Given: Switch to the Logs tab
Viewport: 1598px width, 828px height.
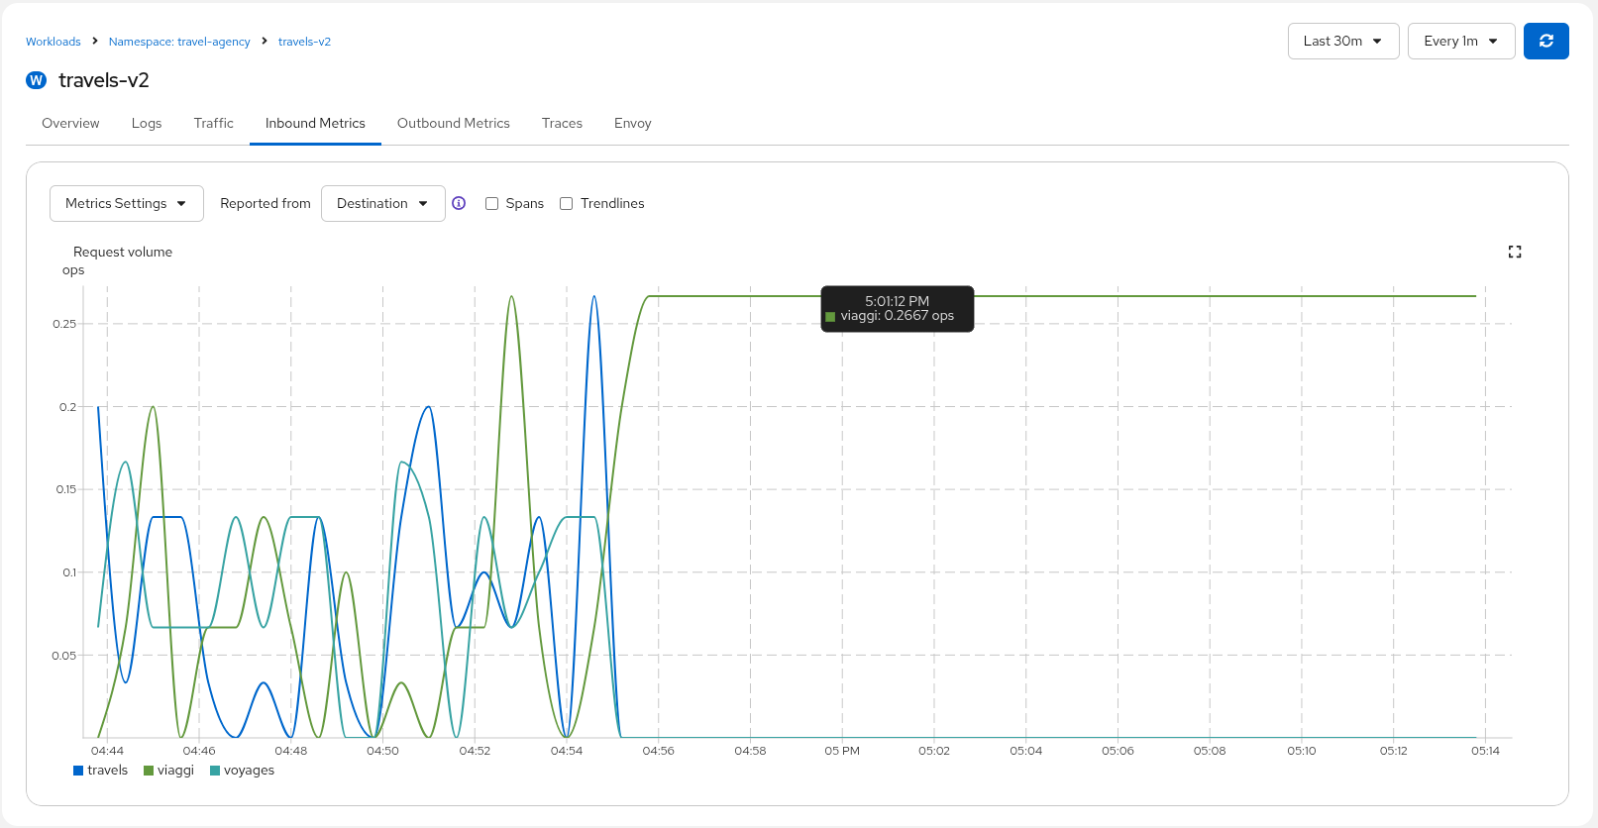Looking at the screenshot, I should pos(147,124).
